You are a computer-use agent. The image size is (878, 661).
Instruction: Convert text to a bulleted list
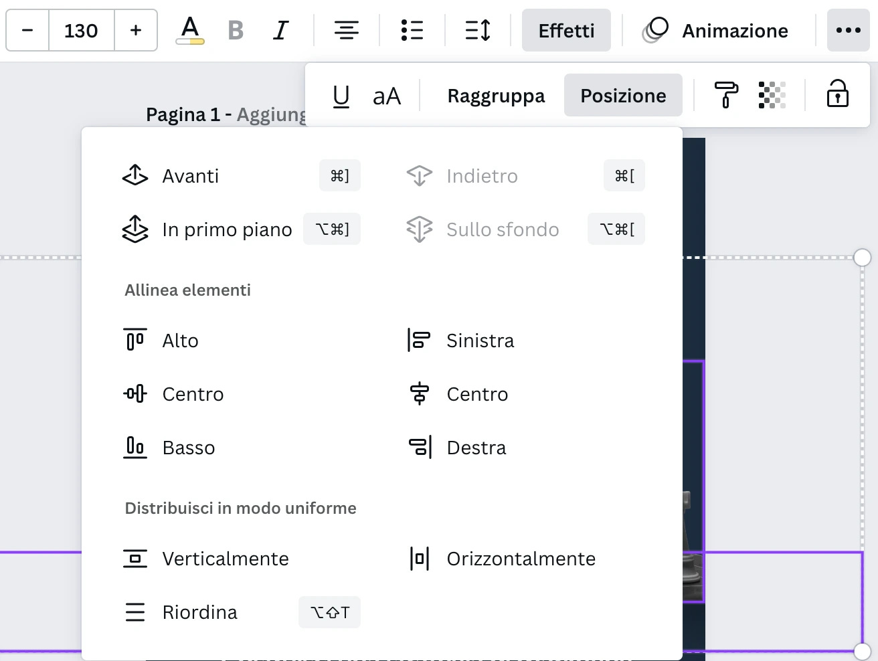point(412,29)
